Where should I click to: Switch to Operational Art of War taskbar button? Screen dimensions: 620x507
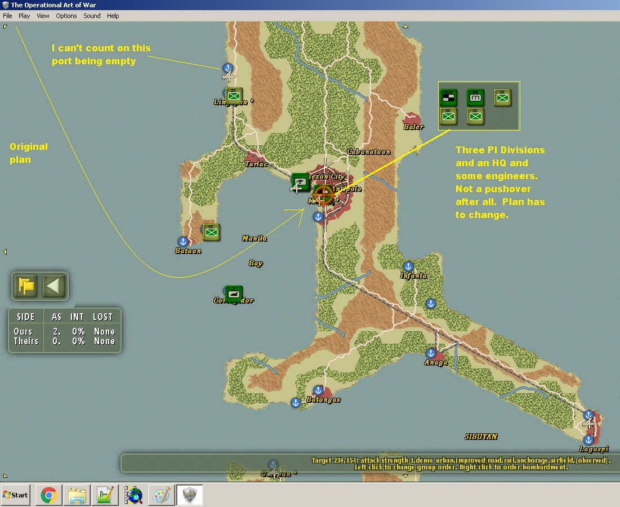point(190,495)
